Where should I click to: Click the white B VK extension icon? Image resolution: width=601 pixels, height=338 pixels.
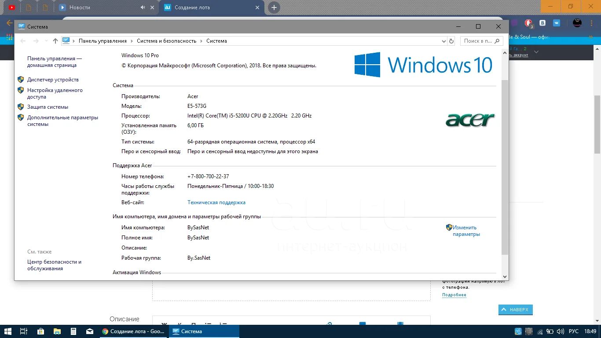(x=543, y=23)
